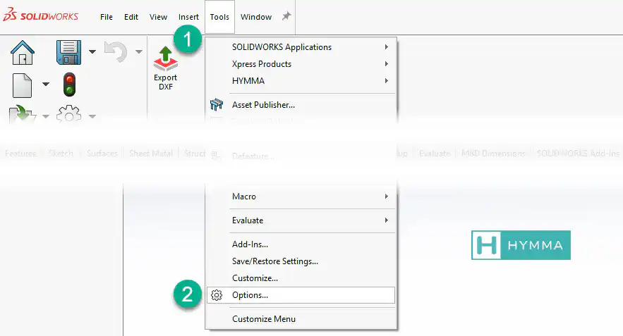Open Customize dialog
Viewport: 623px width, 336px height.
point(301,278)
